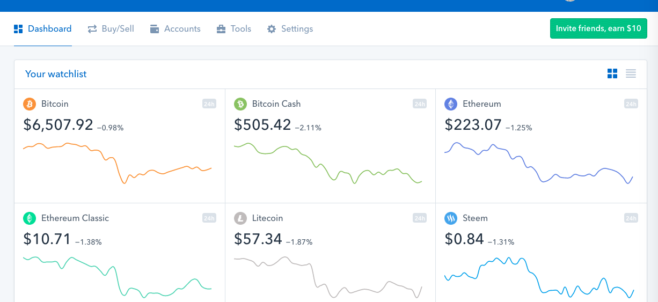This screenshot has height=302, width=658.
Task: Click the −2.11% Bitcoin Cash change
Action: pyautogui.click(x=308, y=128)
